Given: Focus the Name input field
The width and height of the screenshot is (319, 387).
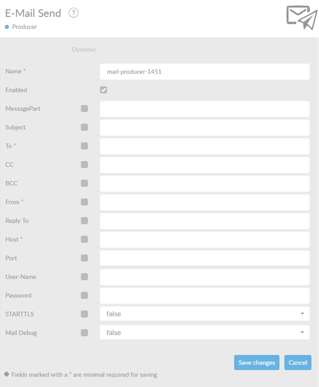Looking at the screenshot, I should point(205,72).
